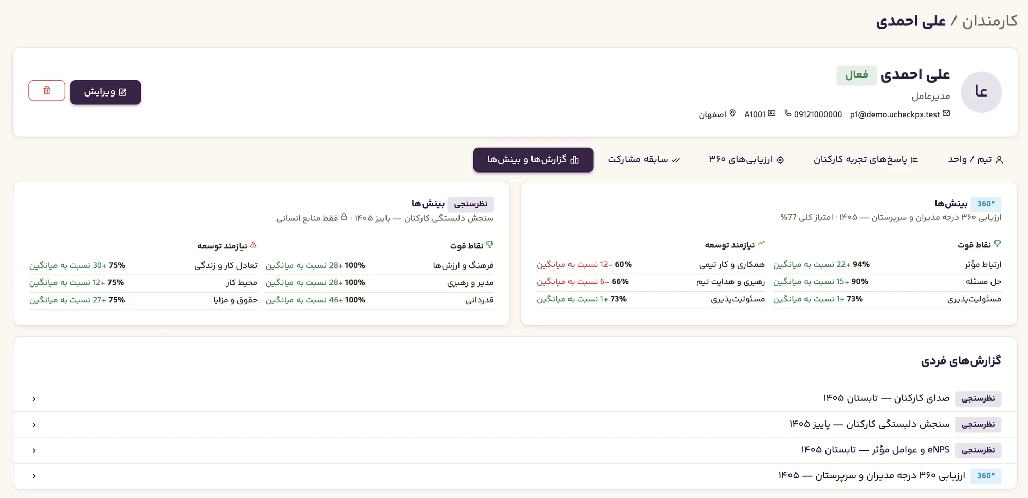Click the تعادل کار و زندگی row
Image resolution: width=1028 pixels, height=498 pixels.
[143, 266]
